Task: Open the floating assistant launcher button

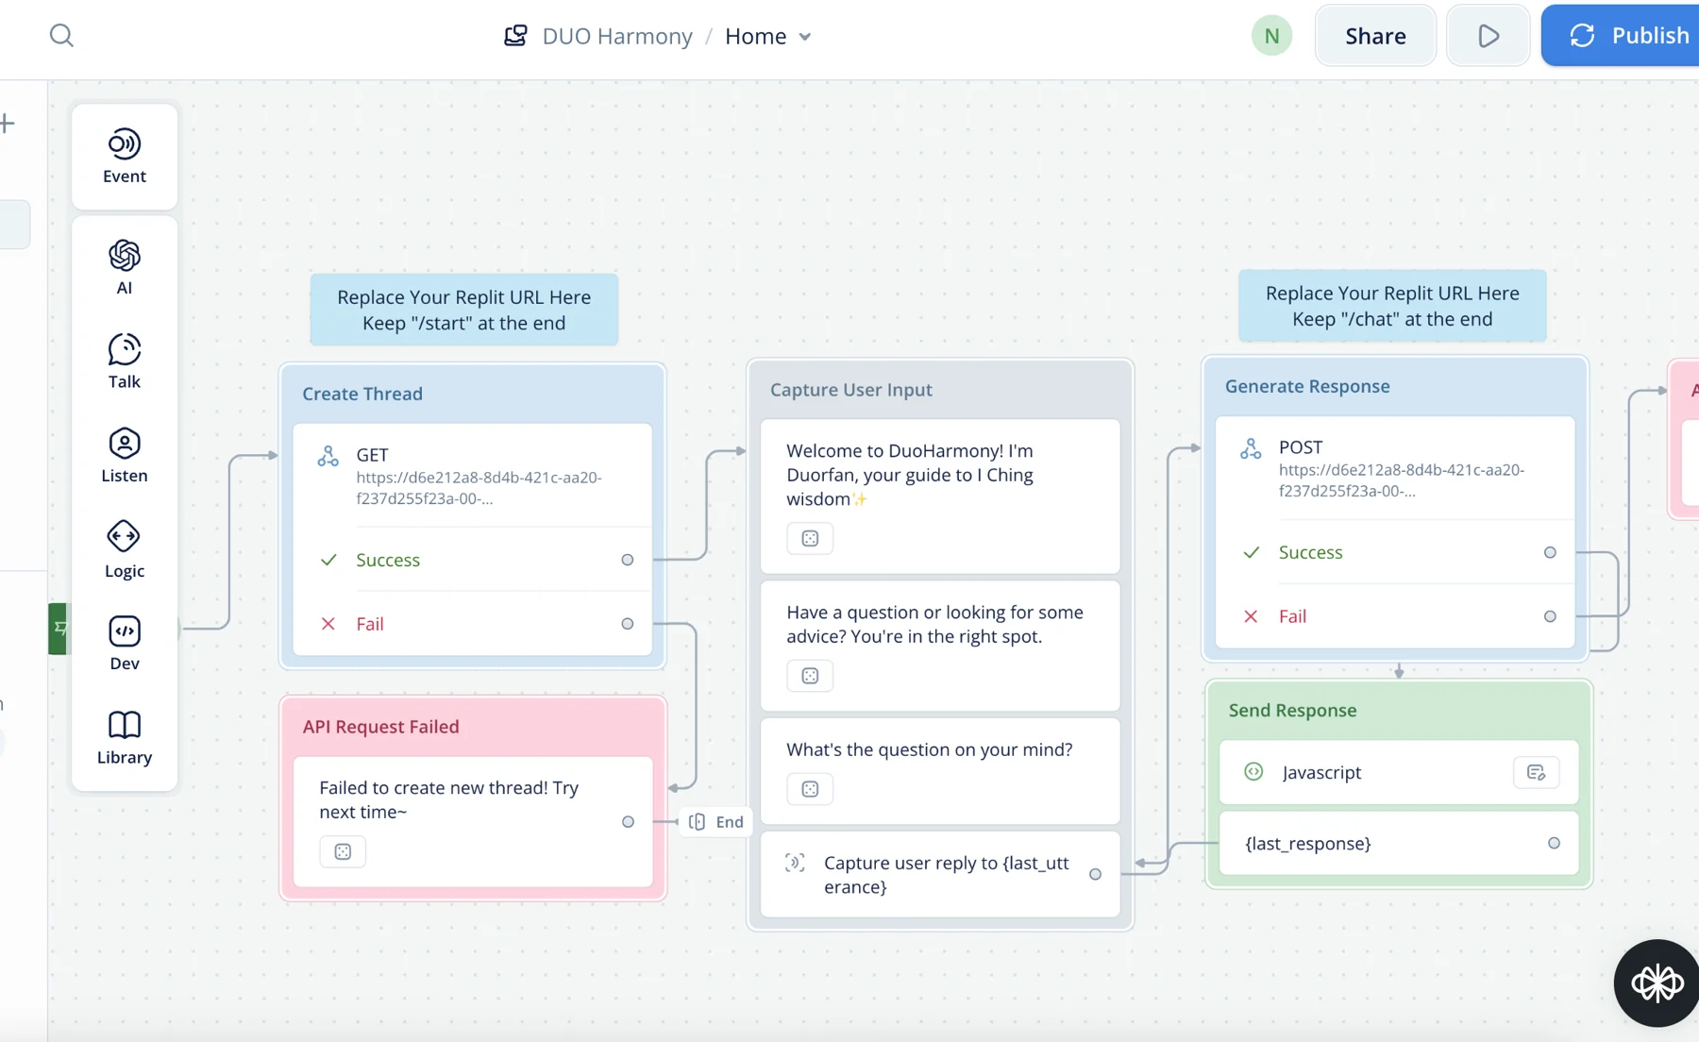Action: pos(1657,983)
